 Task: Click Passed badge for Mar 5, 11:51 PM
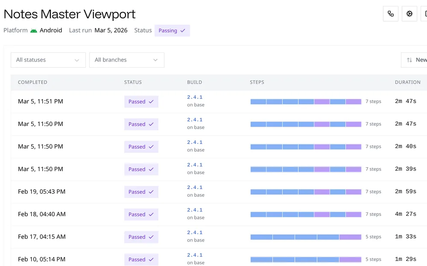pos(141,102)
